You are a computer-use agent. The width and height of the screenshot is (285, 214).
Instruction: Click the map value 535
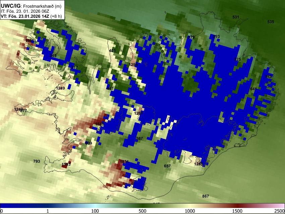pos(271,22)
